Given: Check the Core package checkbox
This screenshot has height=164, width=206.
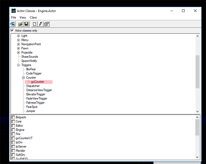Looking at the screenshot, I should coord(13,121).
